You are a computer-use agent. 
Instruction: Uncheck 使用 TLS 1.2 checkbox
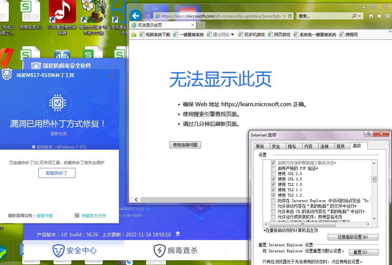273,195
